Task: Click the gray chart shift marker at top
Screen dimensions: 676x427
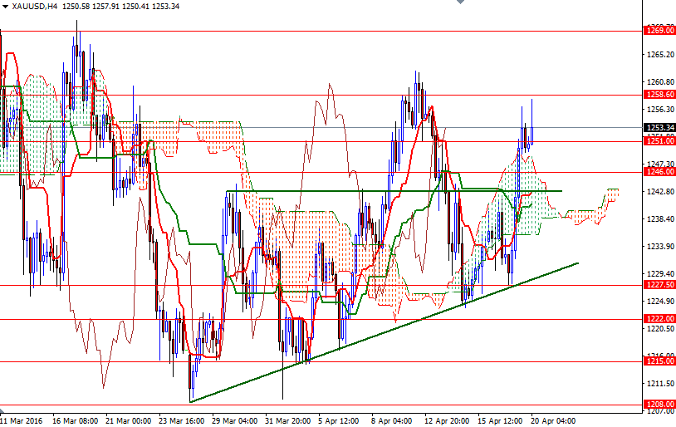Action: point(458,3)
